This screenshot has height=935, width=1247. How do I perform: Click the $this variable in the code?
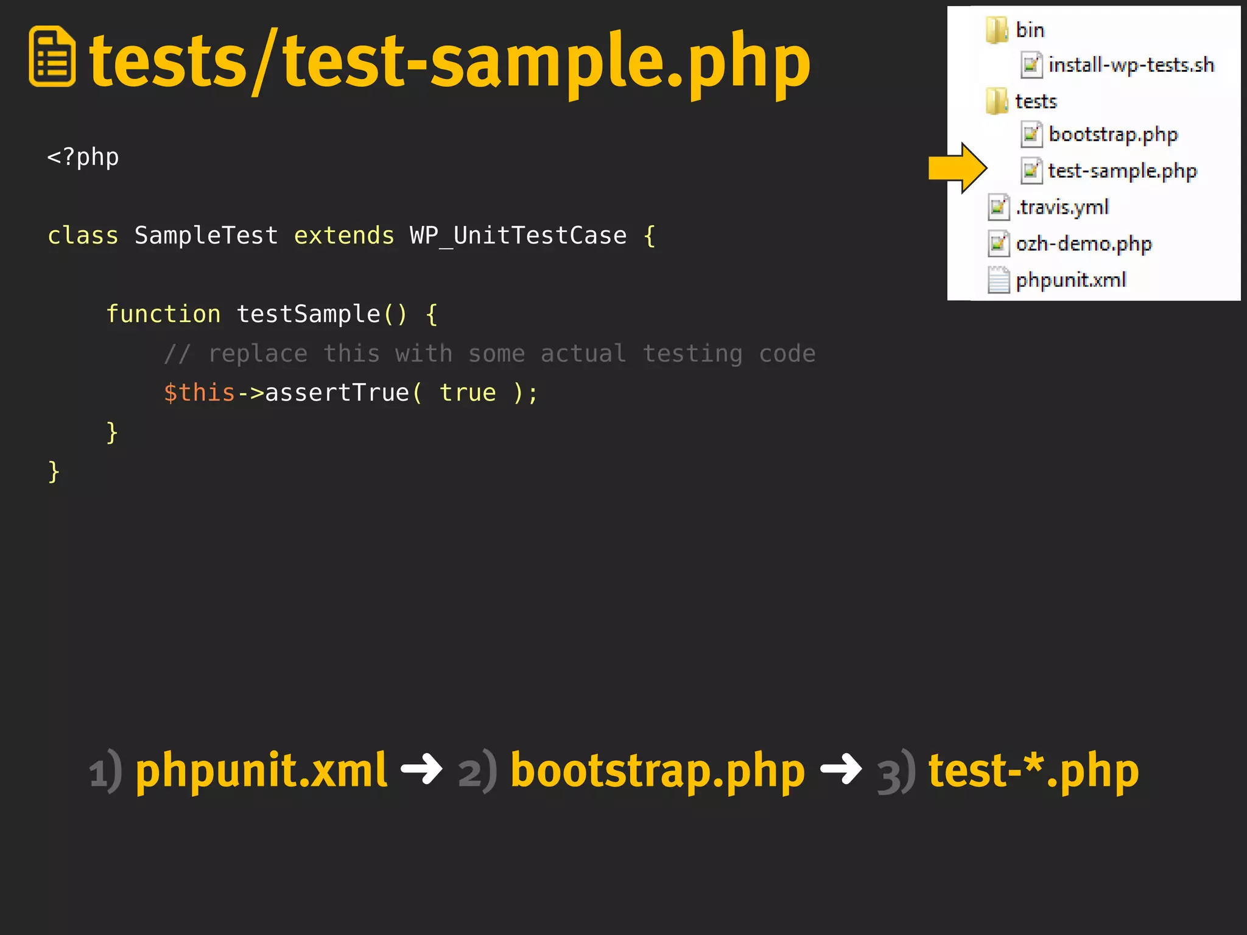[x=199, y=393]
